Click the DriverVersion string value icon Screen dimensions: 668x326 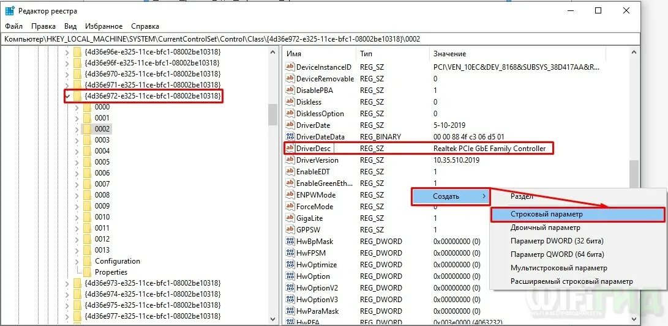[x=290, y=160]
